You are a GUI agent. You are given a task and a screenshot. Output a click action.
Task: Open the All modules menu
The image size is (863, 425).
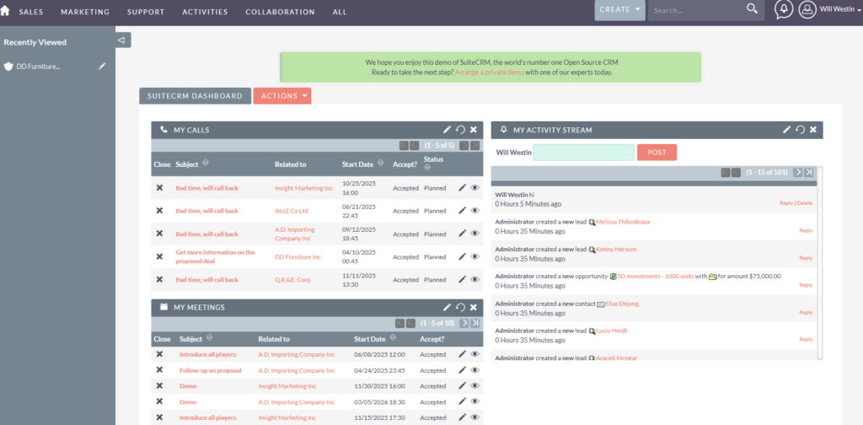pos(340,12)
